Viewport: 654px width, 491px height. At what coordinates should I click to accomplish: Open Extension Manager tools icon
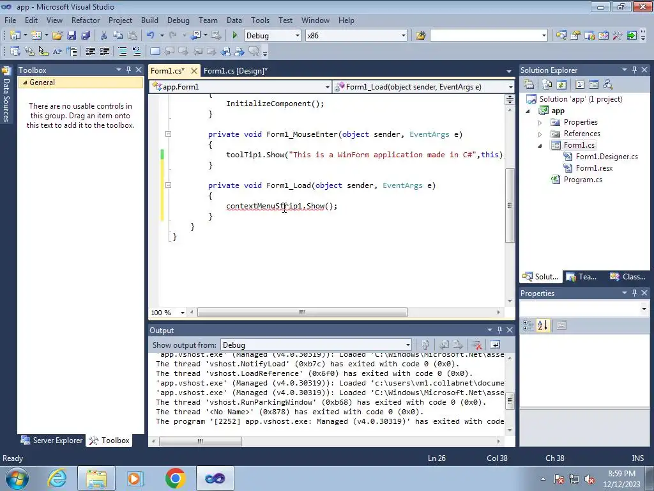(618, 36)
